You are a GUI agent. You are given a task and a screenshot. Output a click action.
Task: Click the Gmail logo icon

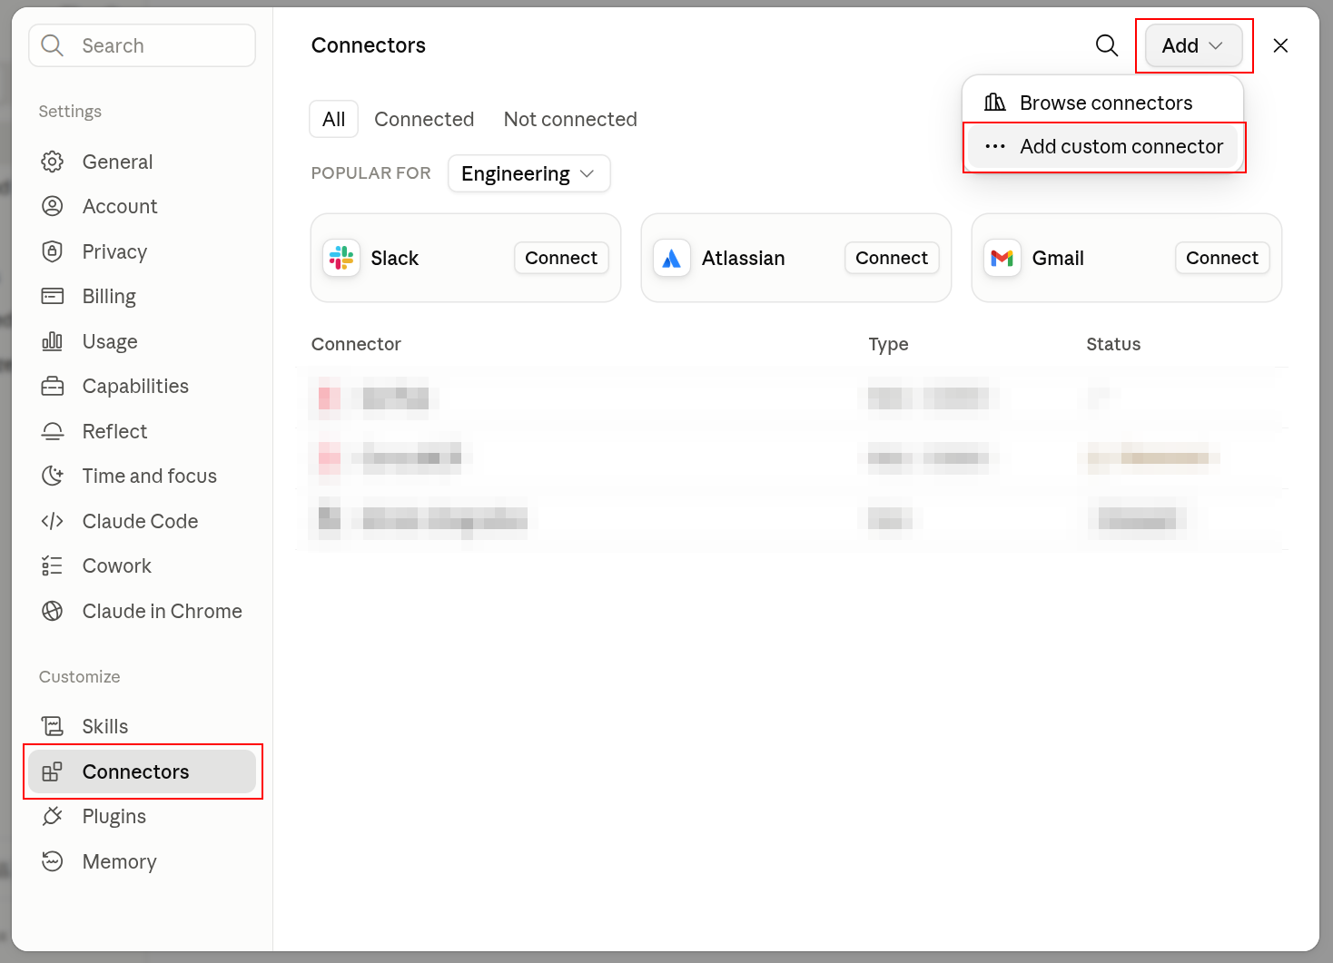pos(1002,258)
